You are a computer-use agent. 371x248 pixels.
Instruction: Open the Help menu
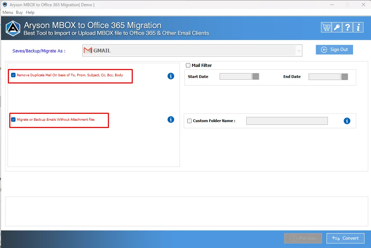(30, 12)
